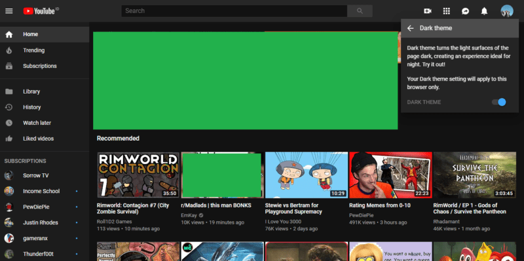Screen dimensions: 524x261
Task: Click the search magnifier button
Action: click(360, 11)
